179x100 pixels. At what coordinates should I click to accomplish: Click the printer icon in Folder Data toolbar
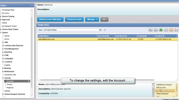(x=156, y=30)
